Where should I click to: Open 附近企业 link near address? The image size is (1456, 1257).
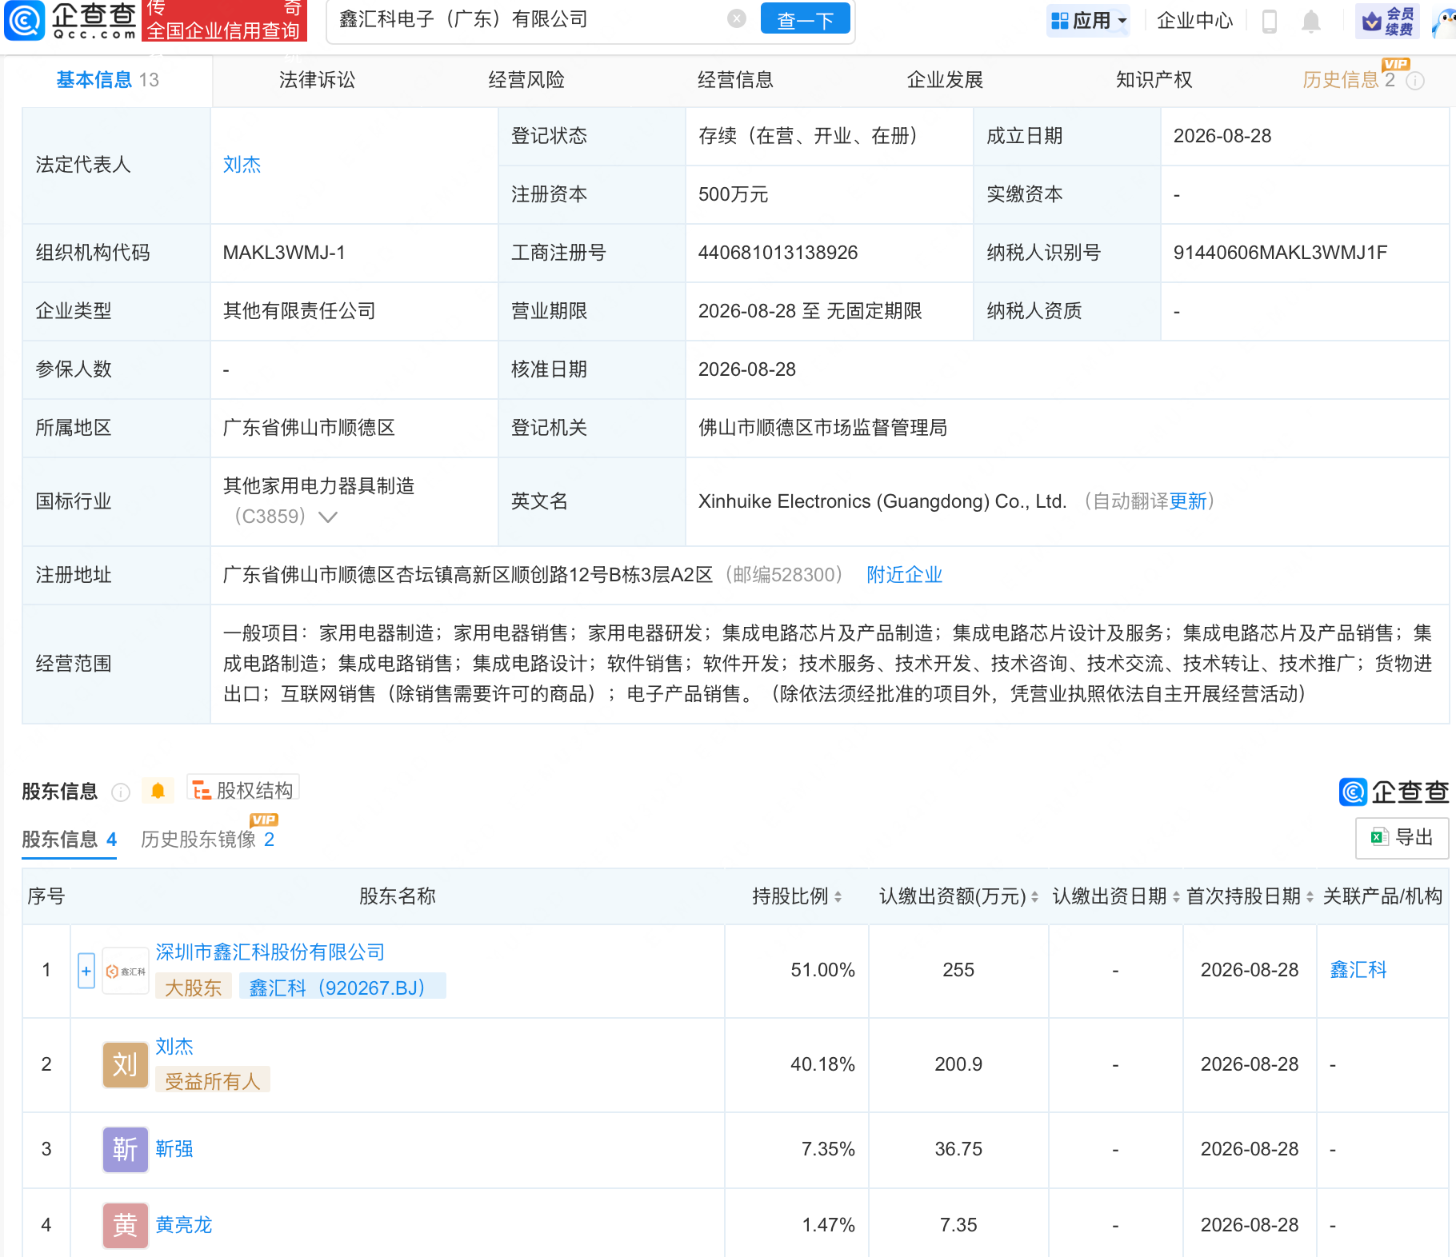coord(905,575)
